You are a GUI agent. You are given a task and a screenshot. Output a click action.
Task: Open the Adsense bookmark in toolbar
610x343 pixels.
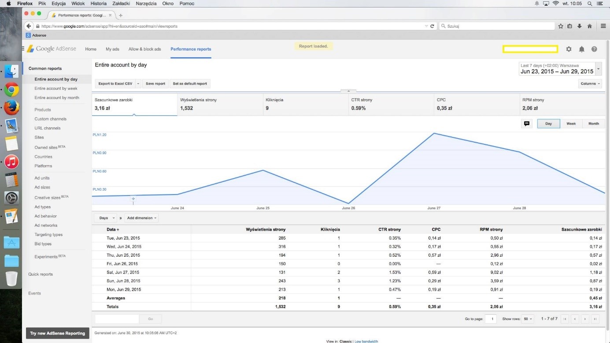pyautogui.click(x=36, y=35)
